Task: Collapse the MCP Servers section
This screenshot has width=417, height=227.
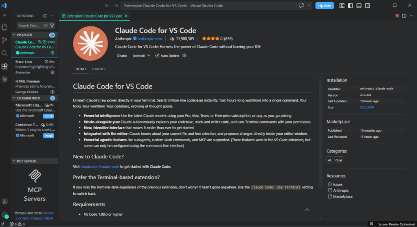Action: (35, 161)
